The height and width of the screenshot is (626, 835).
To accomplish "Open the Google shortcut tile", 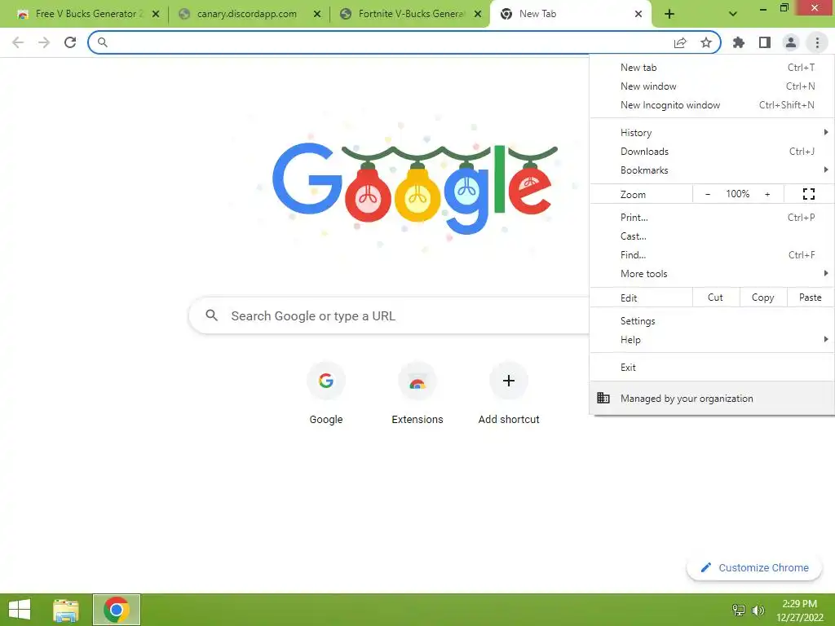I will tap(326, 394).
